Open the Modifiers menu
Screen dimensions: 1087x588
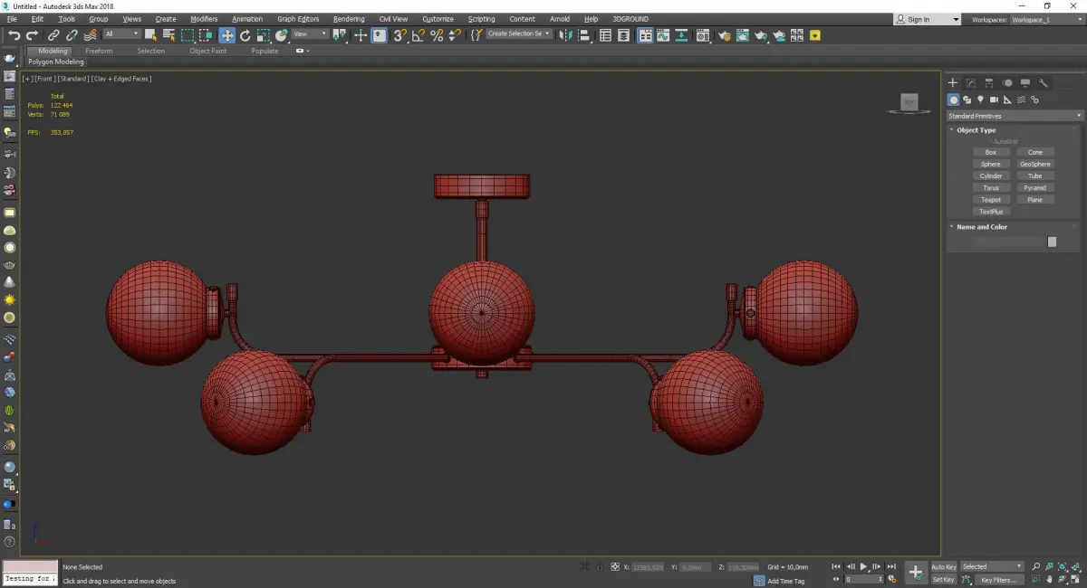(x=204, y=19)
